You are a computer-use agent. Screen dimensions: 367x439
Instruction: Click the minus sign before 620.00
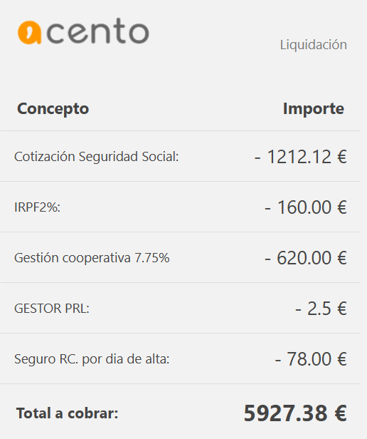tap(267, 260)
